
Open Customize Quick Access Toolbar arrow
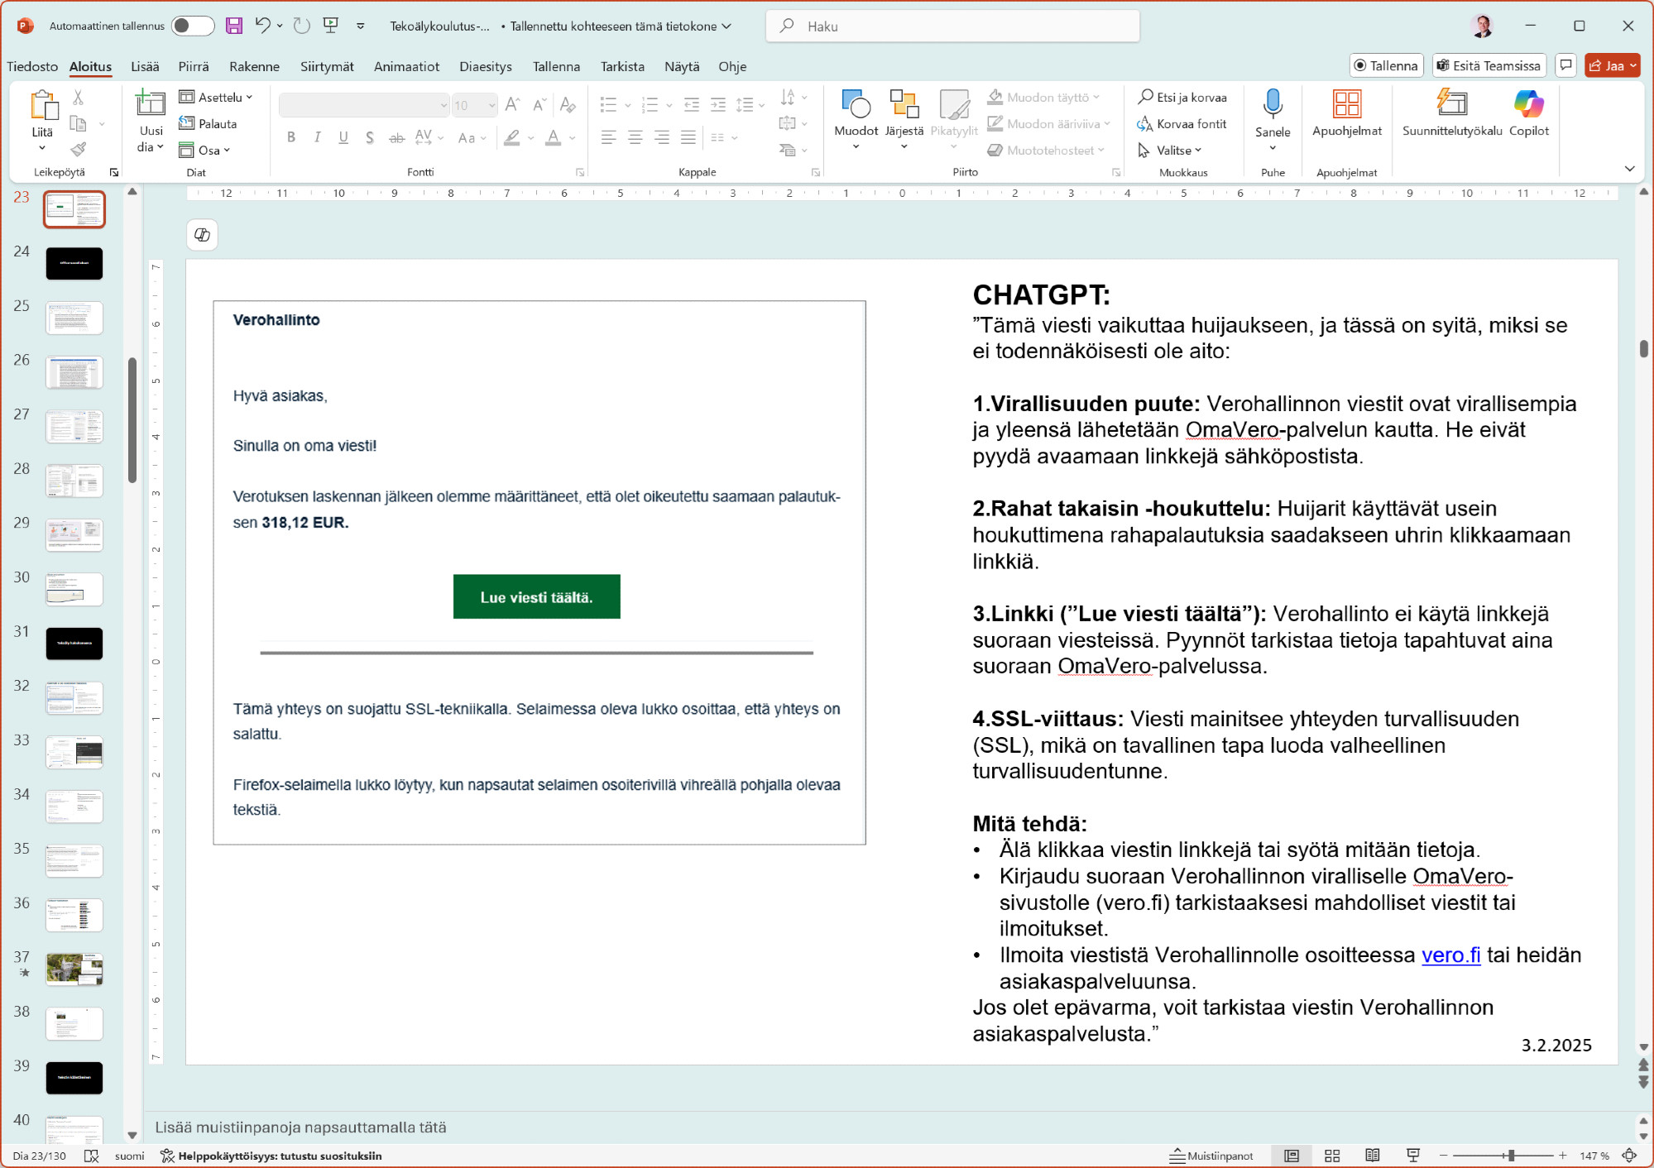click(361, 26)
